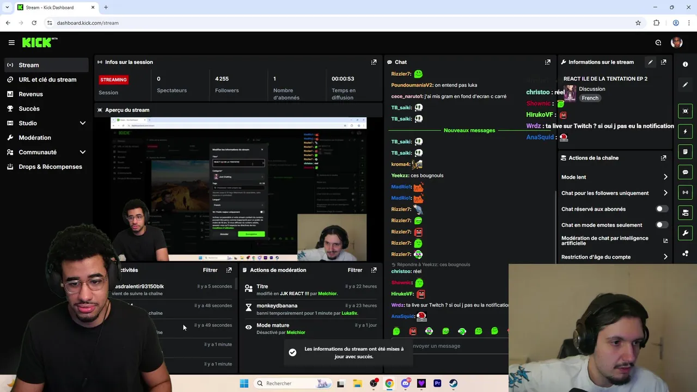Open Chat pour les followers uniquement chevron
The height and width of the screenshot is (392, 697).
[x=665, y=193]
